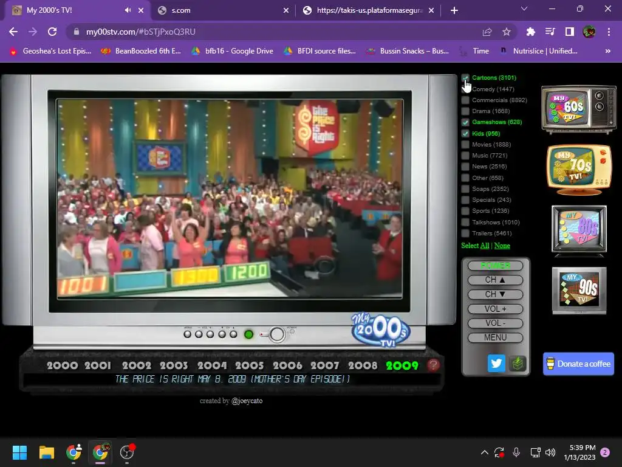Show more bookmarks chevron

point(607,51)
